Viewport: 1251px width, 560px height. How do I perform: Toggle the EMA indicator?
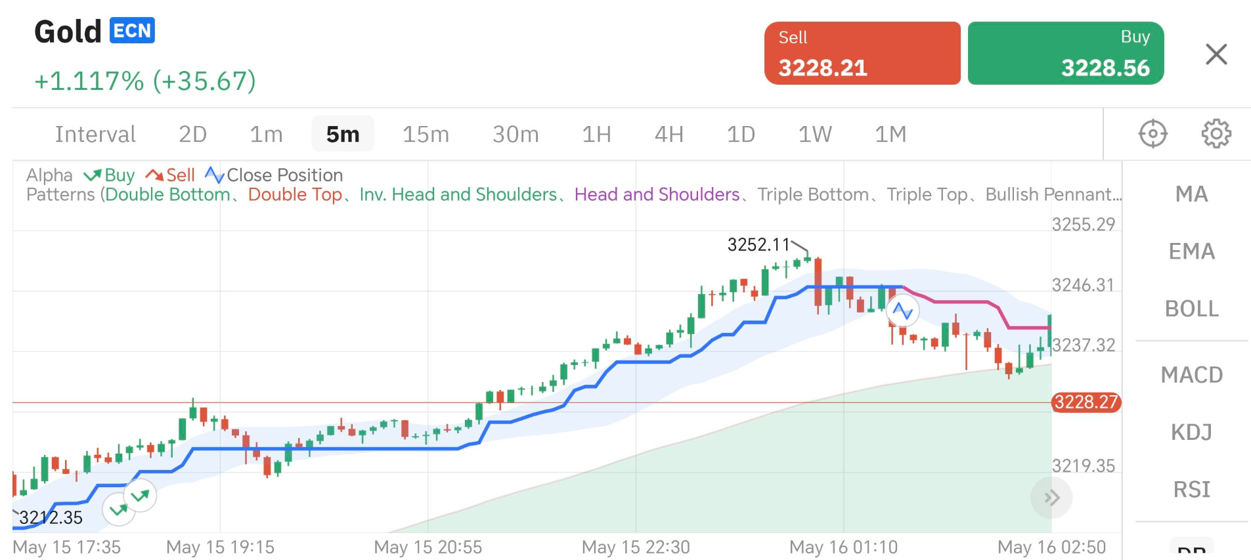click(x=1191, y=251)
